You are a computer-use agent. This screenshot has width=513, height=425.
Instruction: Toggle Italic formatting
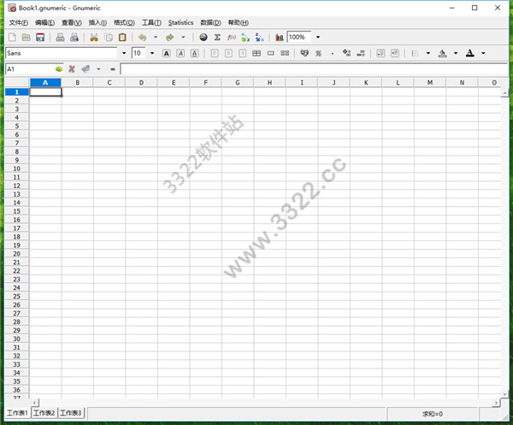(180, 53)
